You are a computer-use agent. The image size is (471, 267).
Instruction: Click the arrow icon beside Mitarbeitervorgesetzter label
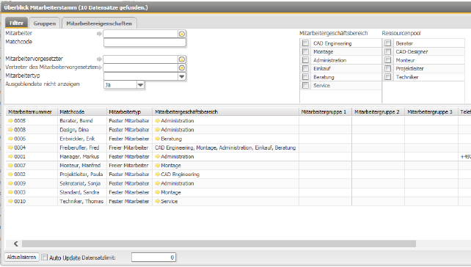99,59
